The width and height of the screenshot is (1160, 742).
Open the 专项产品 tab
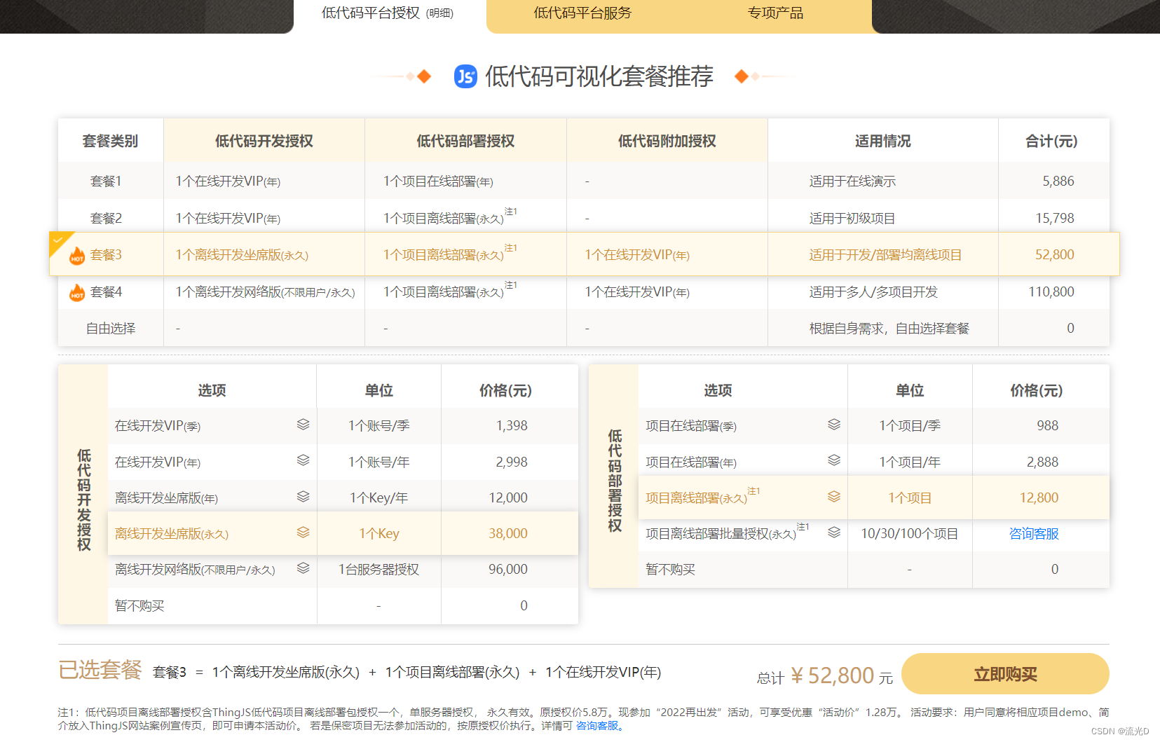click(775, 13)
